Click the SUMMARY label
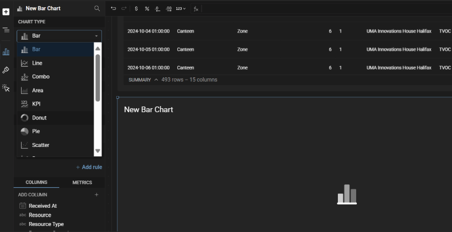The width and height of the screenshot is (452, 232). click(x=140, y=80)
